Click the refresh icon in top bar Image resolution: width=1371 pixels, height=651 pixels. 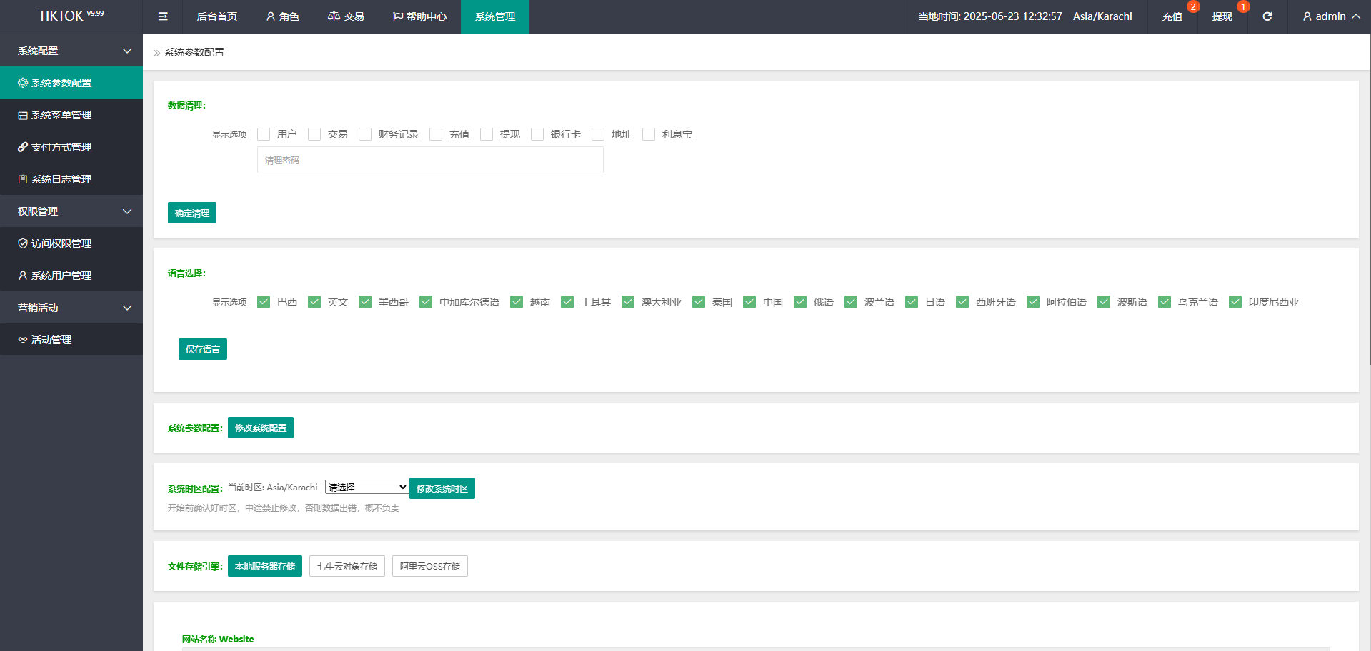1267,16
